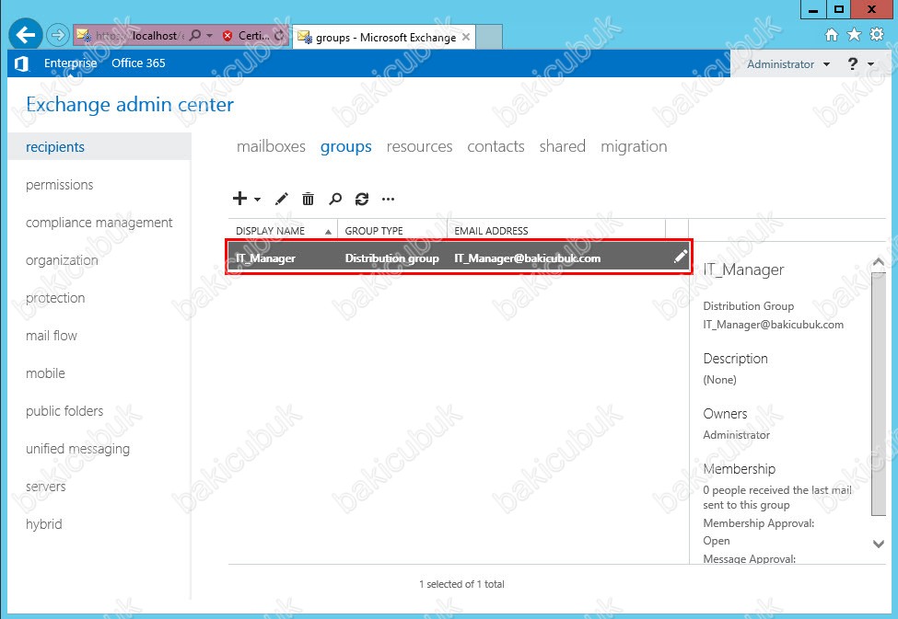Click the browser Home icon
This screenshot has width=898, height=619.
tap(832, 35)
